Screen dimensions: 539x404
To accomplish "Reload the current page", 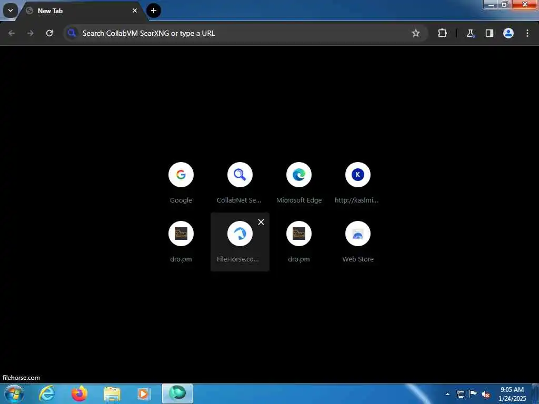I will coord(49,33).
